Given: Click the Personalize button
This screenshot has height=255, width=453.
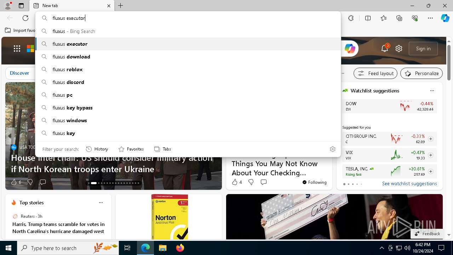Looking at the screenshot, I should coord(422,73).
